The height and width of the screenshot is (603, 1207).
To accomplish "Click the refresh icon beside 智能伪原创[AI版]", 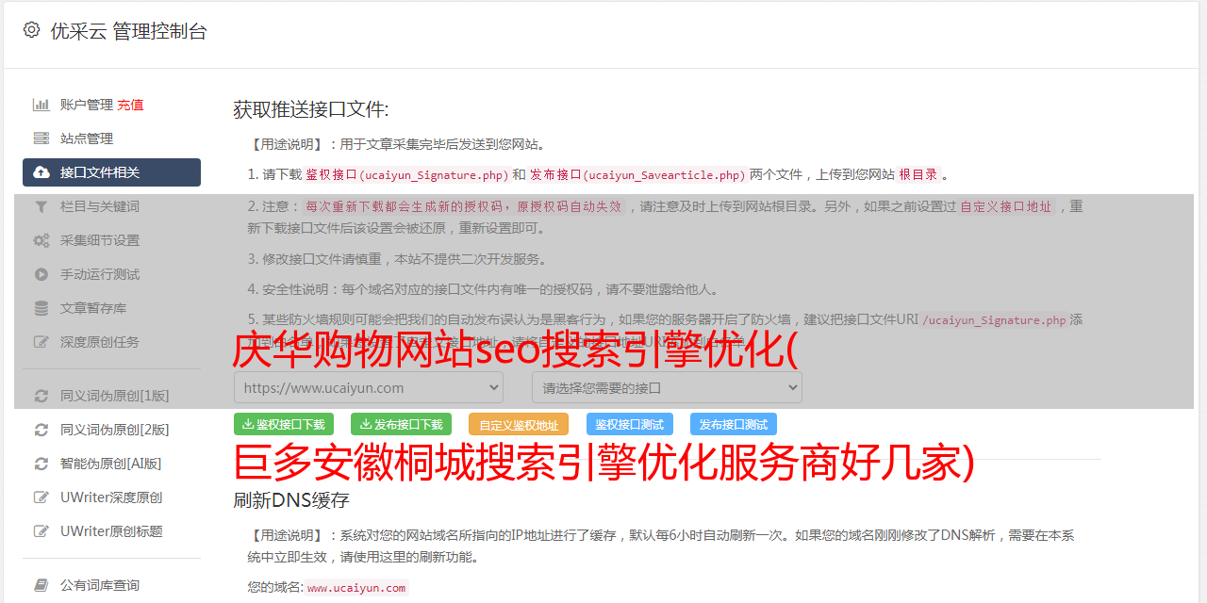I will (x=41, y=464).
